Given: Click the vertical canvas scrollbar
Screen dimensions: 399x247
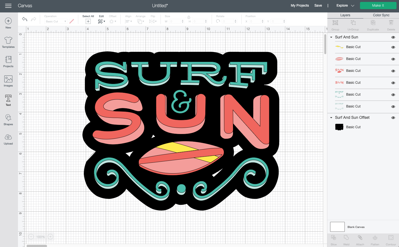Looking at the screenshot, I should [325, 44].
